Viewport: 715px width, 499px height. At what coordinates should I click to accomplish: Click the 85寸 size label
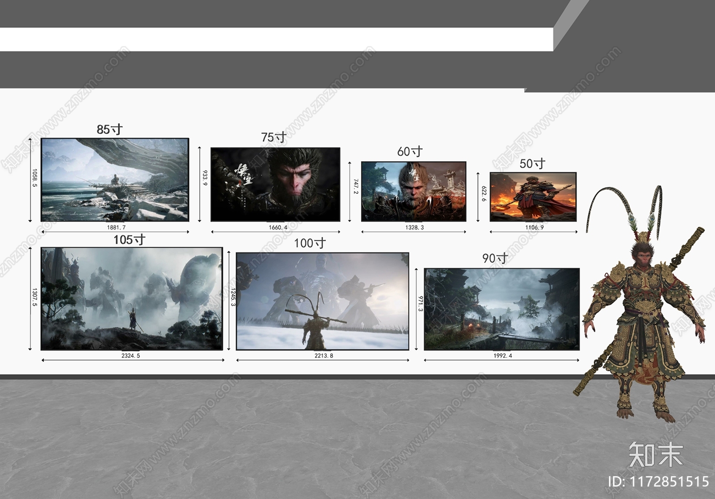coord(109,130)
